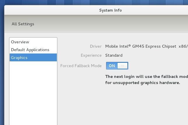Disable the Forced Fallback Mode switch
The height and width of the screenshot is (125, 188).
117,66
